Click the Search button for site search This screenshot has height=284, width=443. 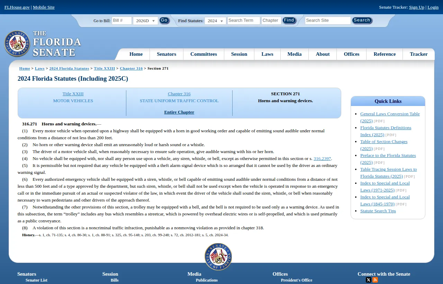click(x=362, y=20)
